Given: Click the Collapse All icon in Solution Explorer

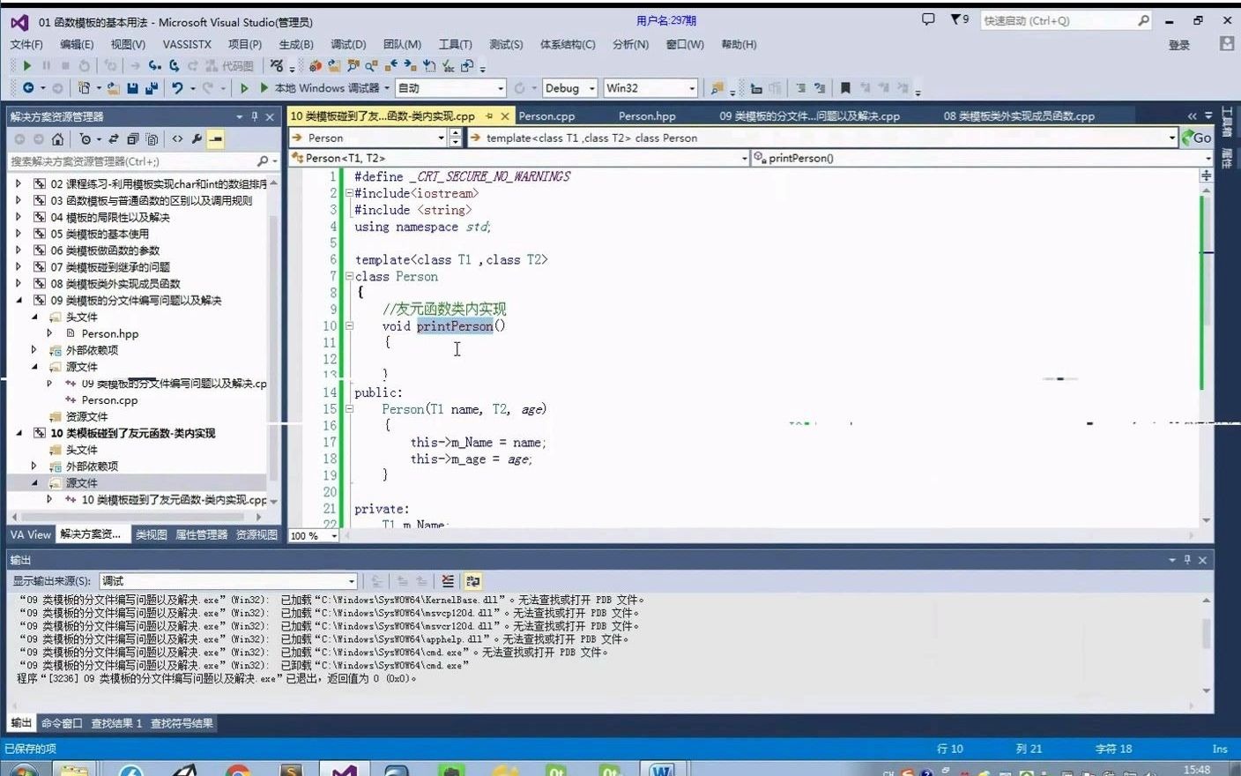Looking at the screenshot, I should (x=132, y=138).
